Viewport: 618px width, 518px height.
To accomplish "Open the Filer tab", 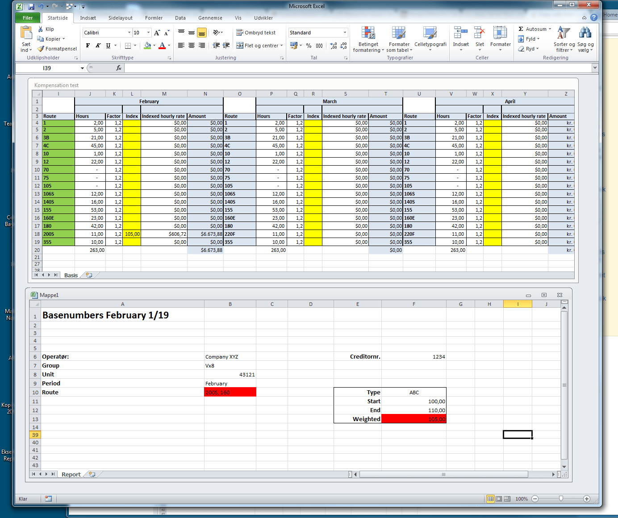I will click(x=28, y=18).
